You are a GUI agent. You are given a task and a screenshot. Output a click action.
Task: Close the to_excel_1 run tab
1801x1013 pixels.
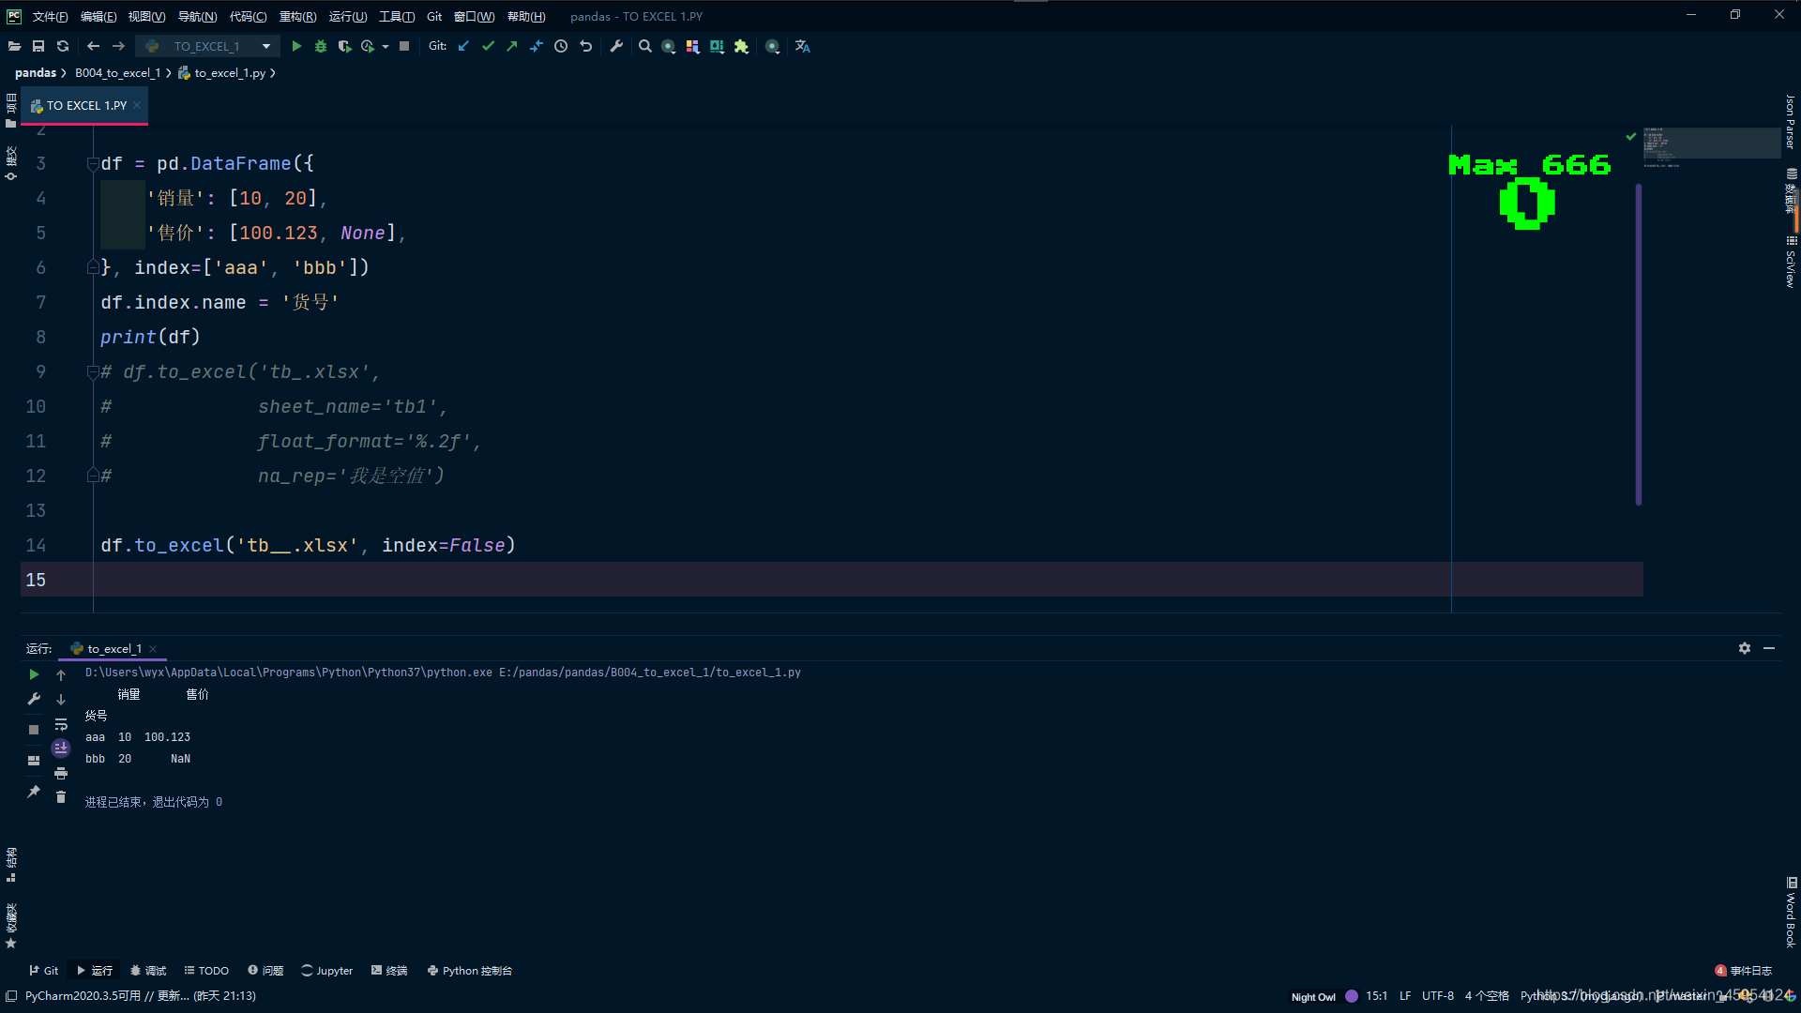tap(153, 649)
